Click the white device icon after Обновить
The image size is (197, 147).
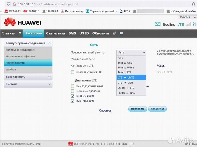[x=121, y=33]
